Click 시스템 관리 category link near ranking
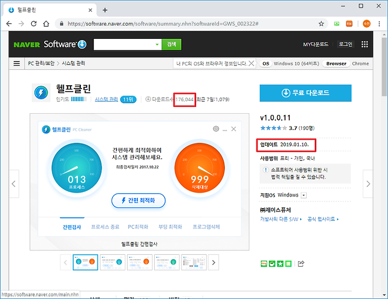The image size is (388, 299). (106, 99)
